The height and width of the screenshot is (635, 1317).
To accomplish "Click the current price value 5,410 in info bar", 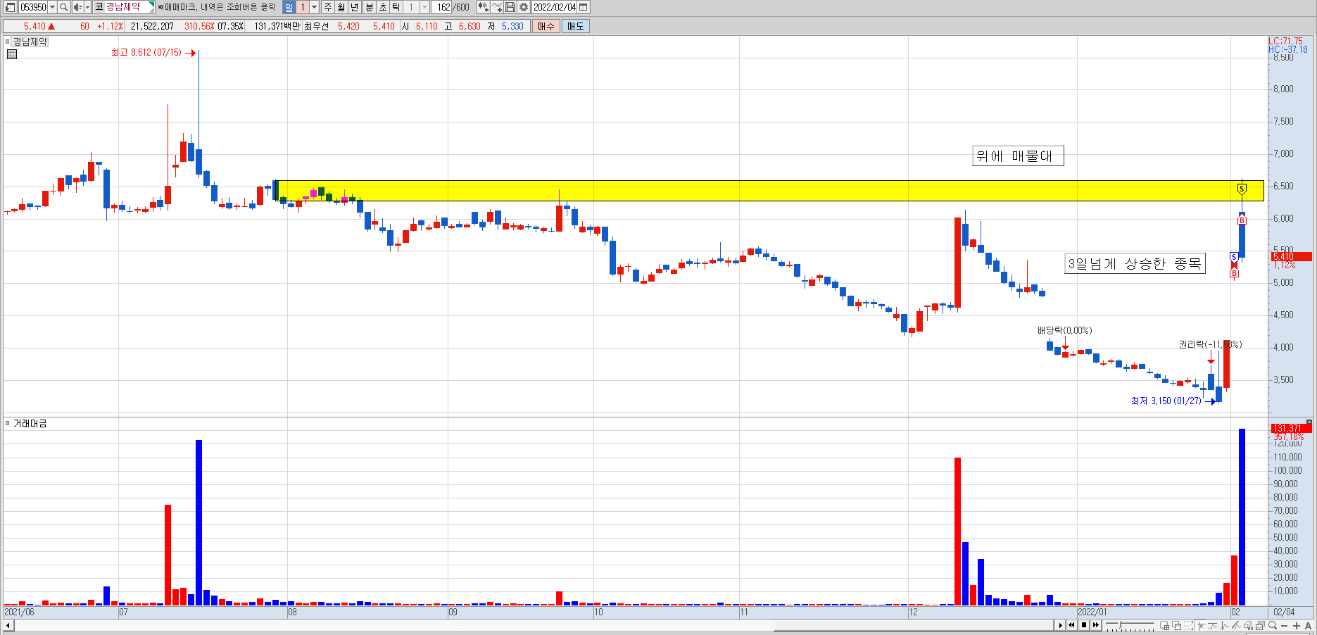I will coord(34,26).
